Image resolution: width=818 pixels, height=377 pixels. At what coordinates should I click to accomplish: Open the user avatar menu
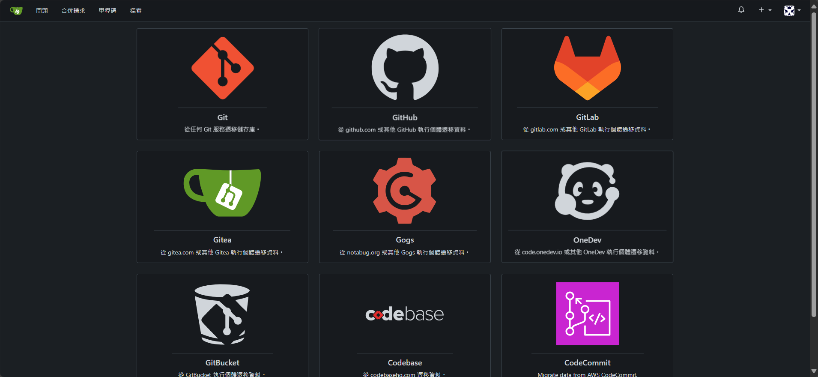tap(792, 10)
